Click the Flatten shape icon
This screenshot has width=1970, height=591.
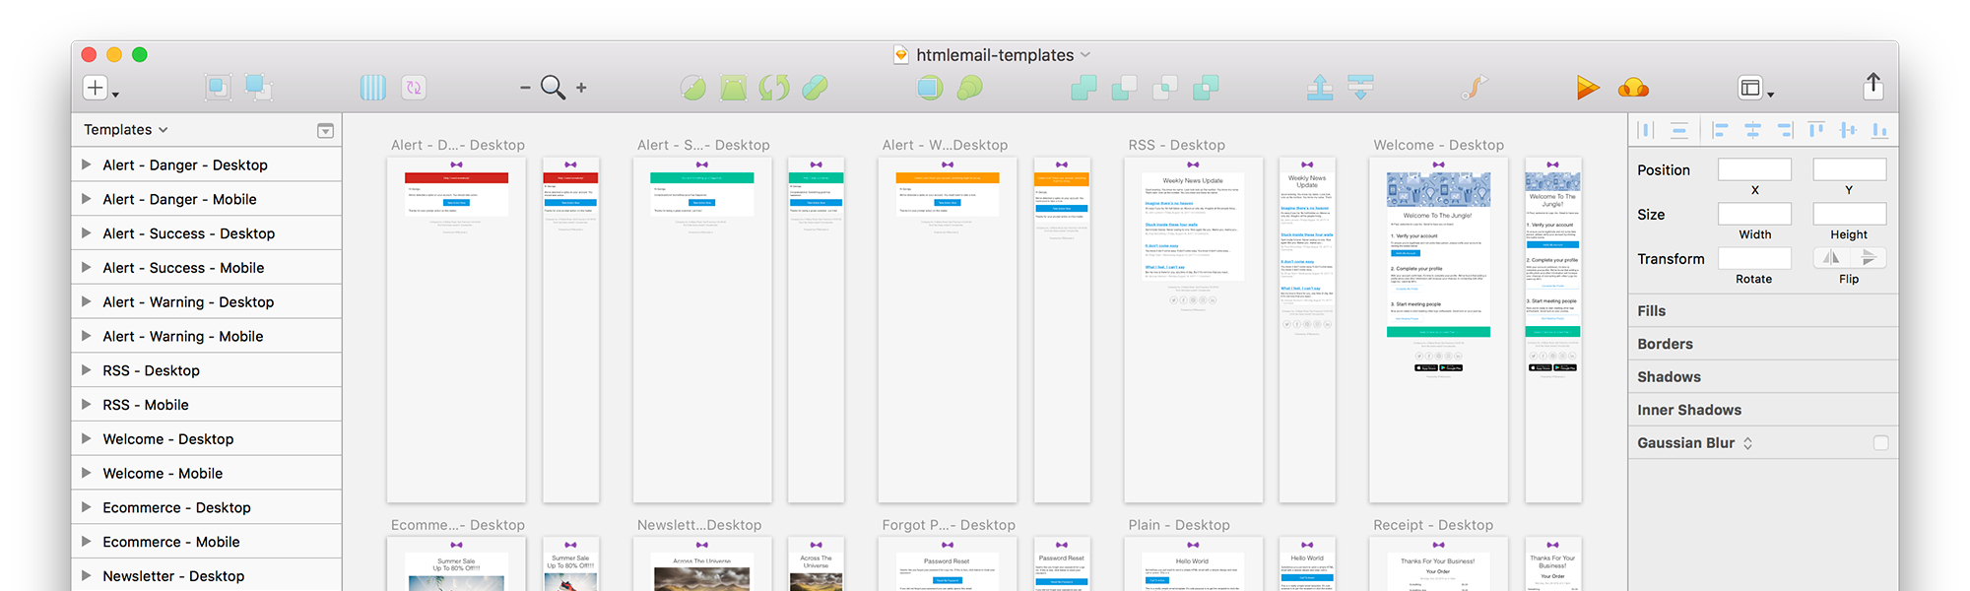point(815,88)
